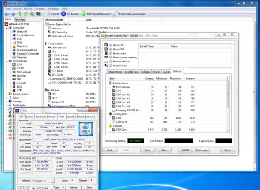Image resolution: width=260 pixels, height=190 pixels.
Task: Click the Statistics list vertical scrollbar
Action: [228, 104]
